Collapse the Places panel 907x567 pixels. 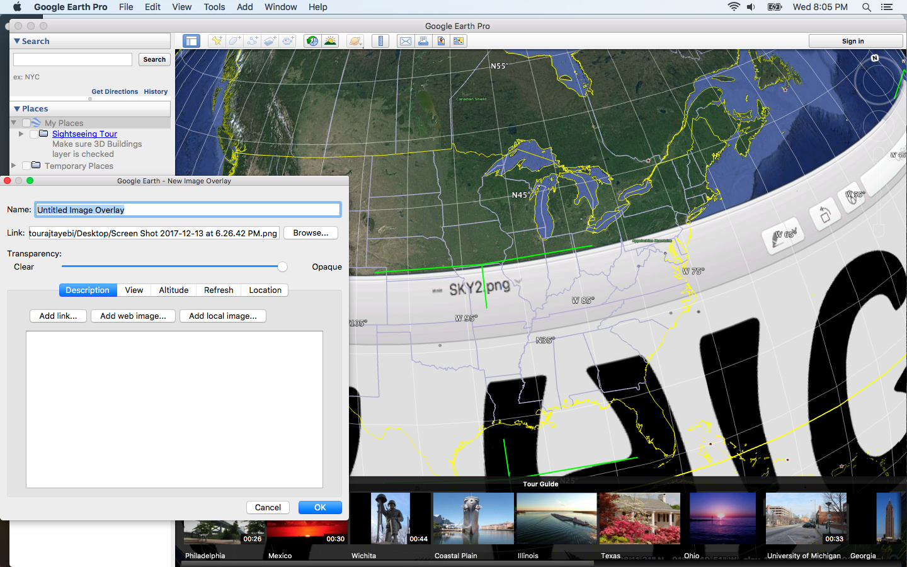click(17, 109)
